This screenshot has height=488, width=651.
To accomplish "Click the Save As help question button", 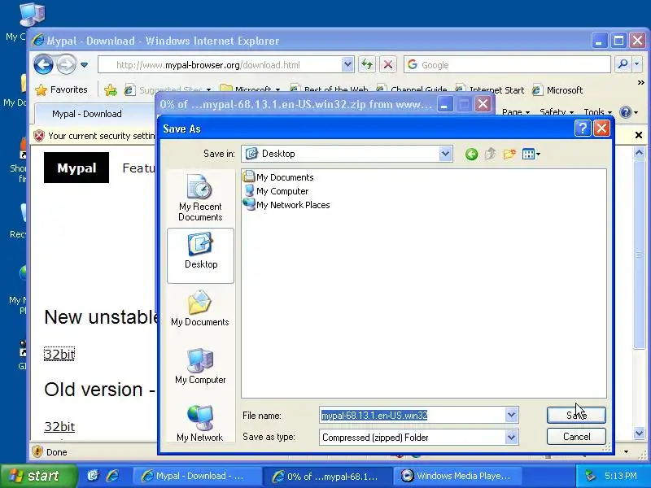I will [583, 129].
